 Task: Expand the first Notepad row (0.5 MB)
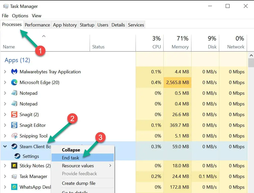[x=5, y=93]
